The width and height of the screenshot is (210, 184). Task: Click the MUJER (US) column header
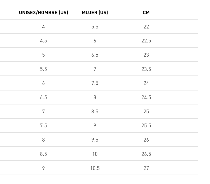(95, 12)
